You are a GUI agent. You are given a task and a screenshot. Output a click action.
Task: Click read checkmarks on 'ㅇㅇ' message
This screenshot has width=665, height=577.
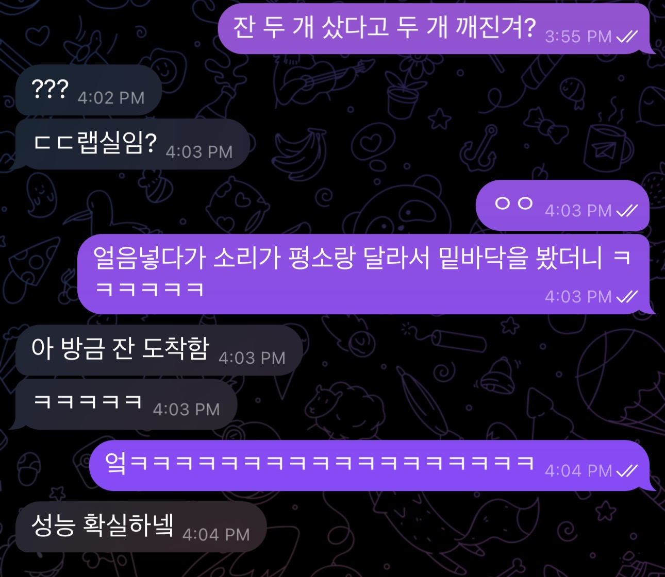tap(627, 210)
